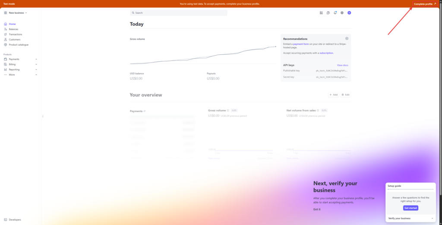Open the apps grid icon in header
Screen dimensions: 442x225
[321, 13]
